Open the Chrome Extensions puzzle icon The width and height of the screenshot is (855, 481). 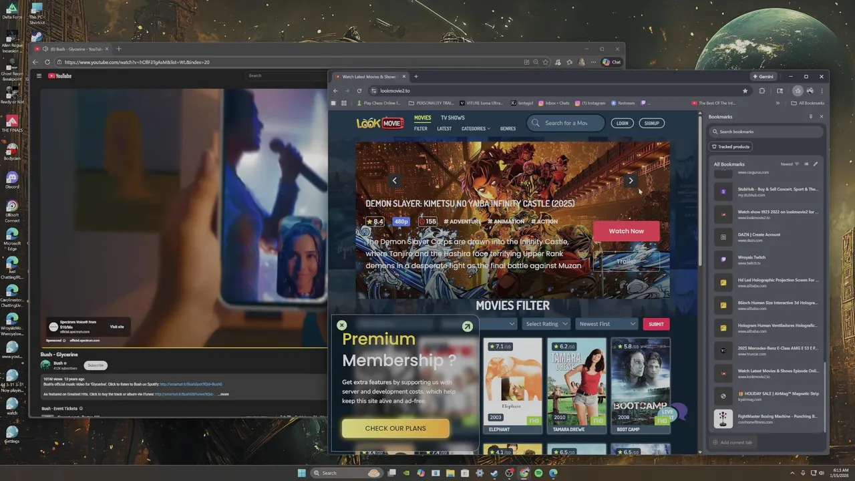(761, 91)
